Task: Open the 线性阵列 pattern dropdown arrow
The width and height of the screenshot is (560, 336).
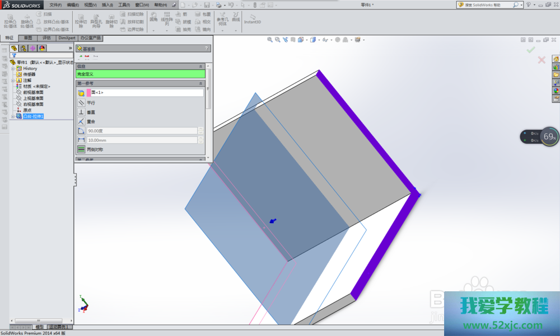Action: (x=167, y=30)
